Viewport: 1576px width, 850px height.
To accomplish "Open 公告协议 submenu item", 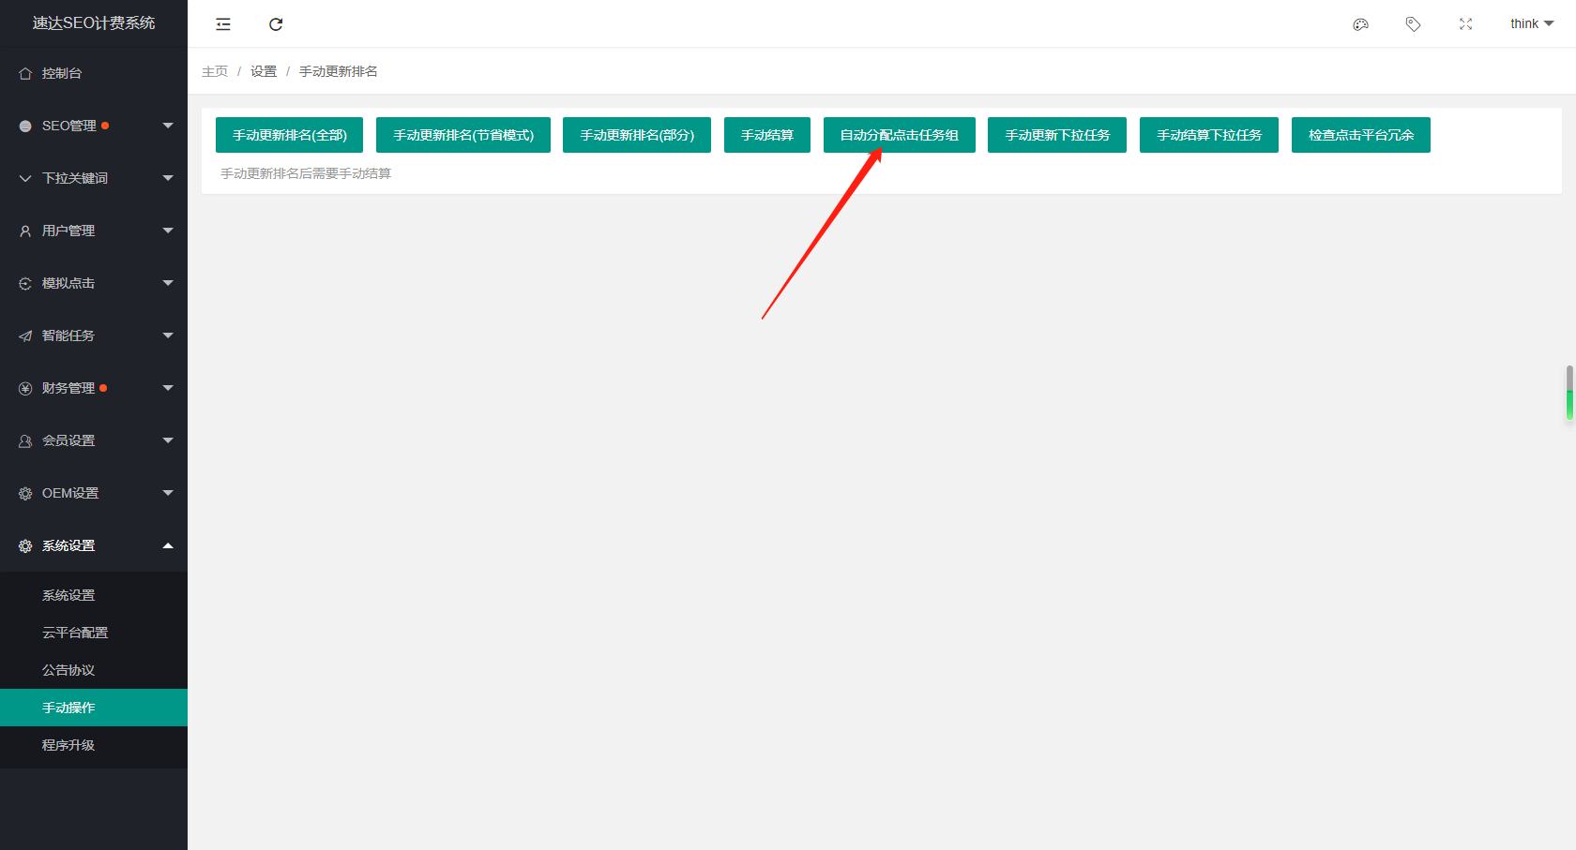I will click(x=68, y=670).
